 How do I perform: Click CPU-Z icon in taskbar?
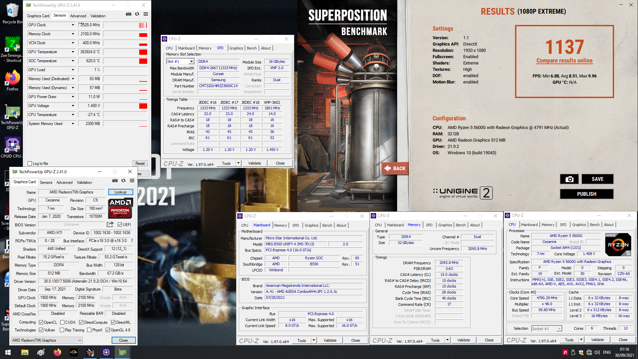coord(106,352)
